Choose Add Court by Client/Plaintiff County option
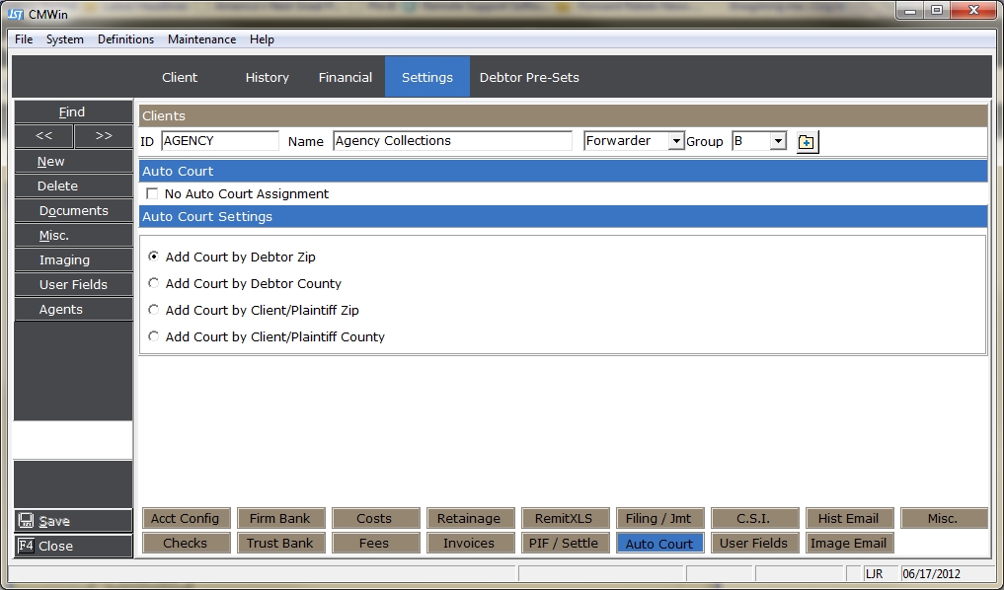The height and width of the screenshot is (590, 1004). coord(153,336)
